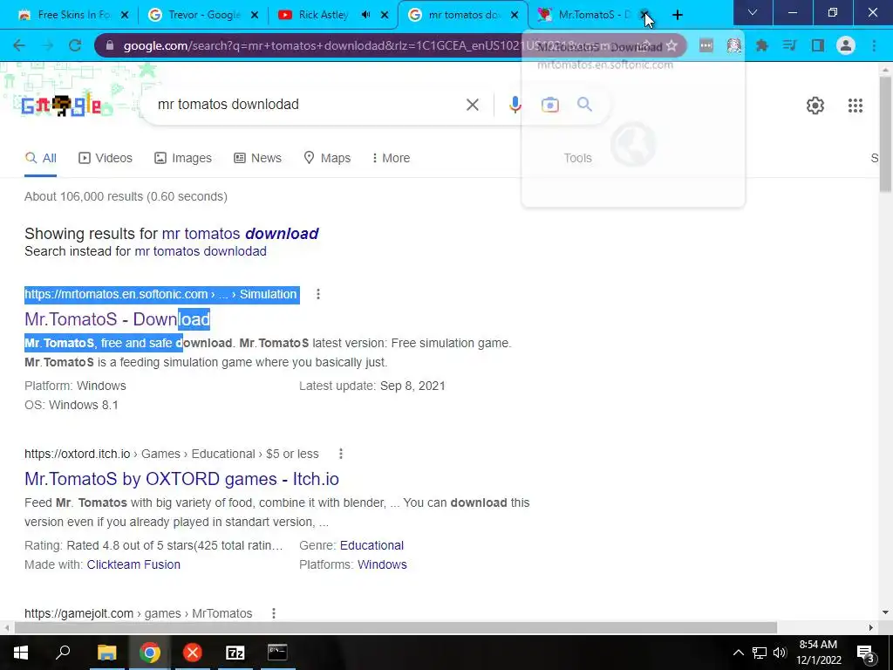Open the Educational genre link
Viewport: 893px width, 670px height.
372,545
